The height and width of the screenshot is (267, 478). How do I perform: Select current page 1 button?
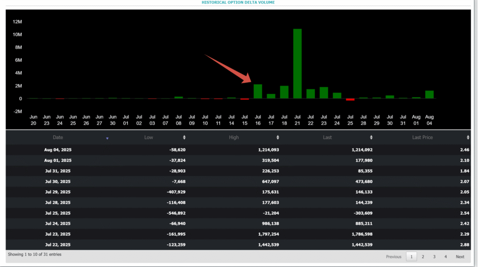[411, 257]
